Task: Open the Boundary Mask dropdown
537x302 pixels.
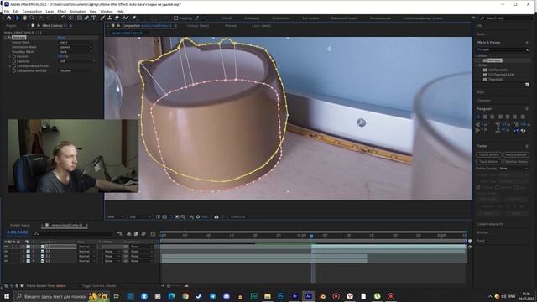Action: pos(76,52)
